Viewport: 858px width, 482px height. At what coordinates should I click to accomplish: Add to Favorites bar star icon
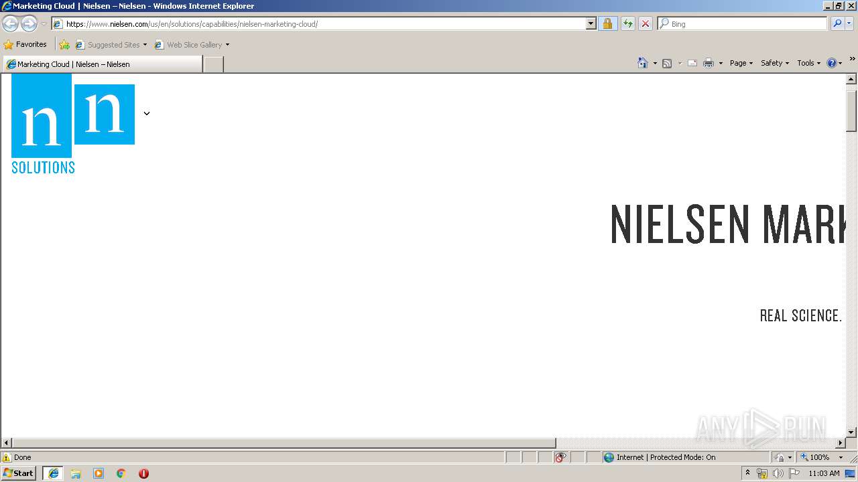click(64, 45)
